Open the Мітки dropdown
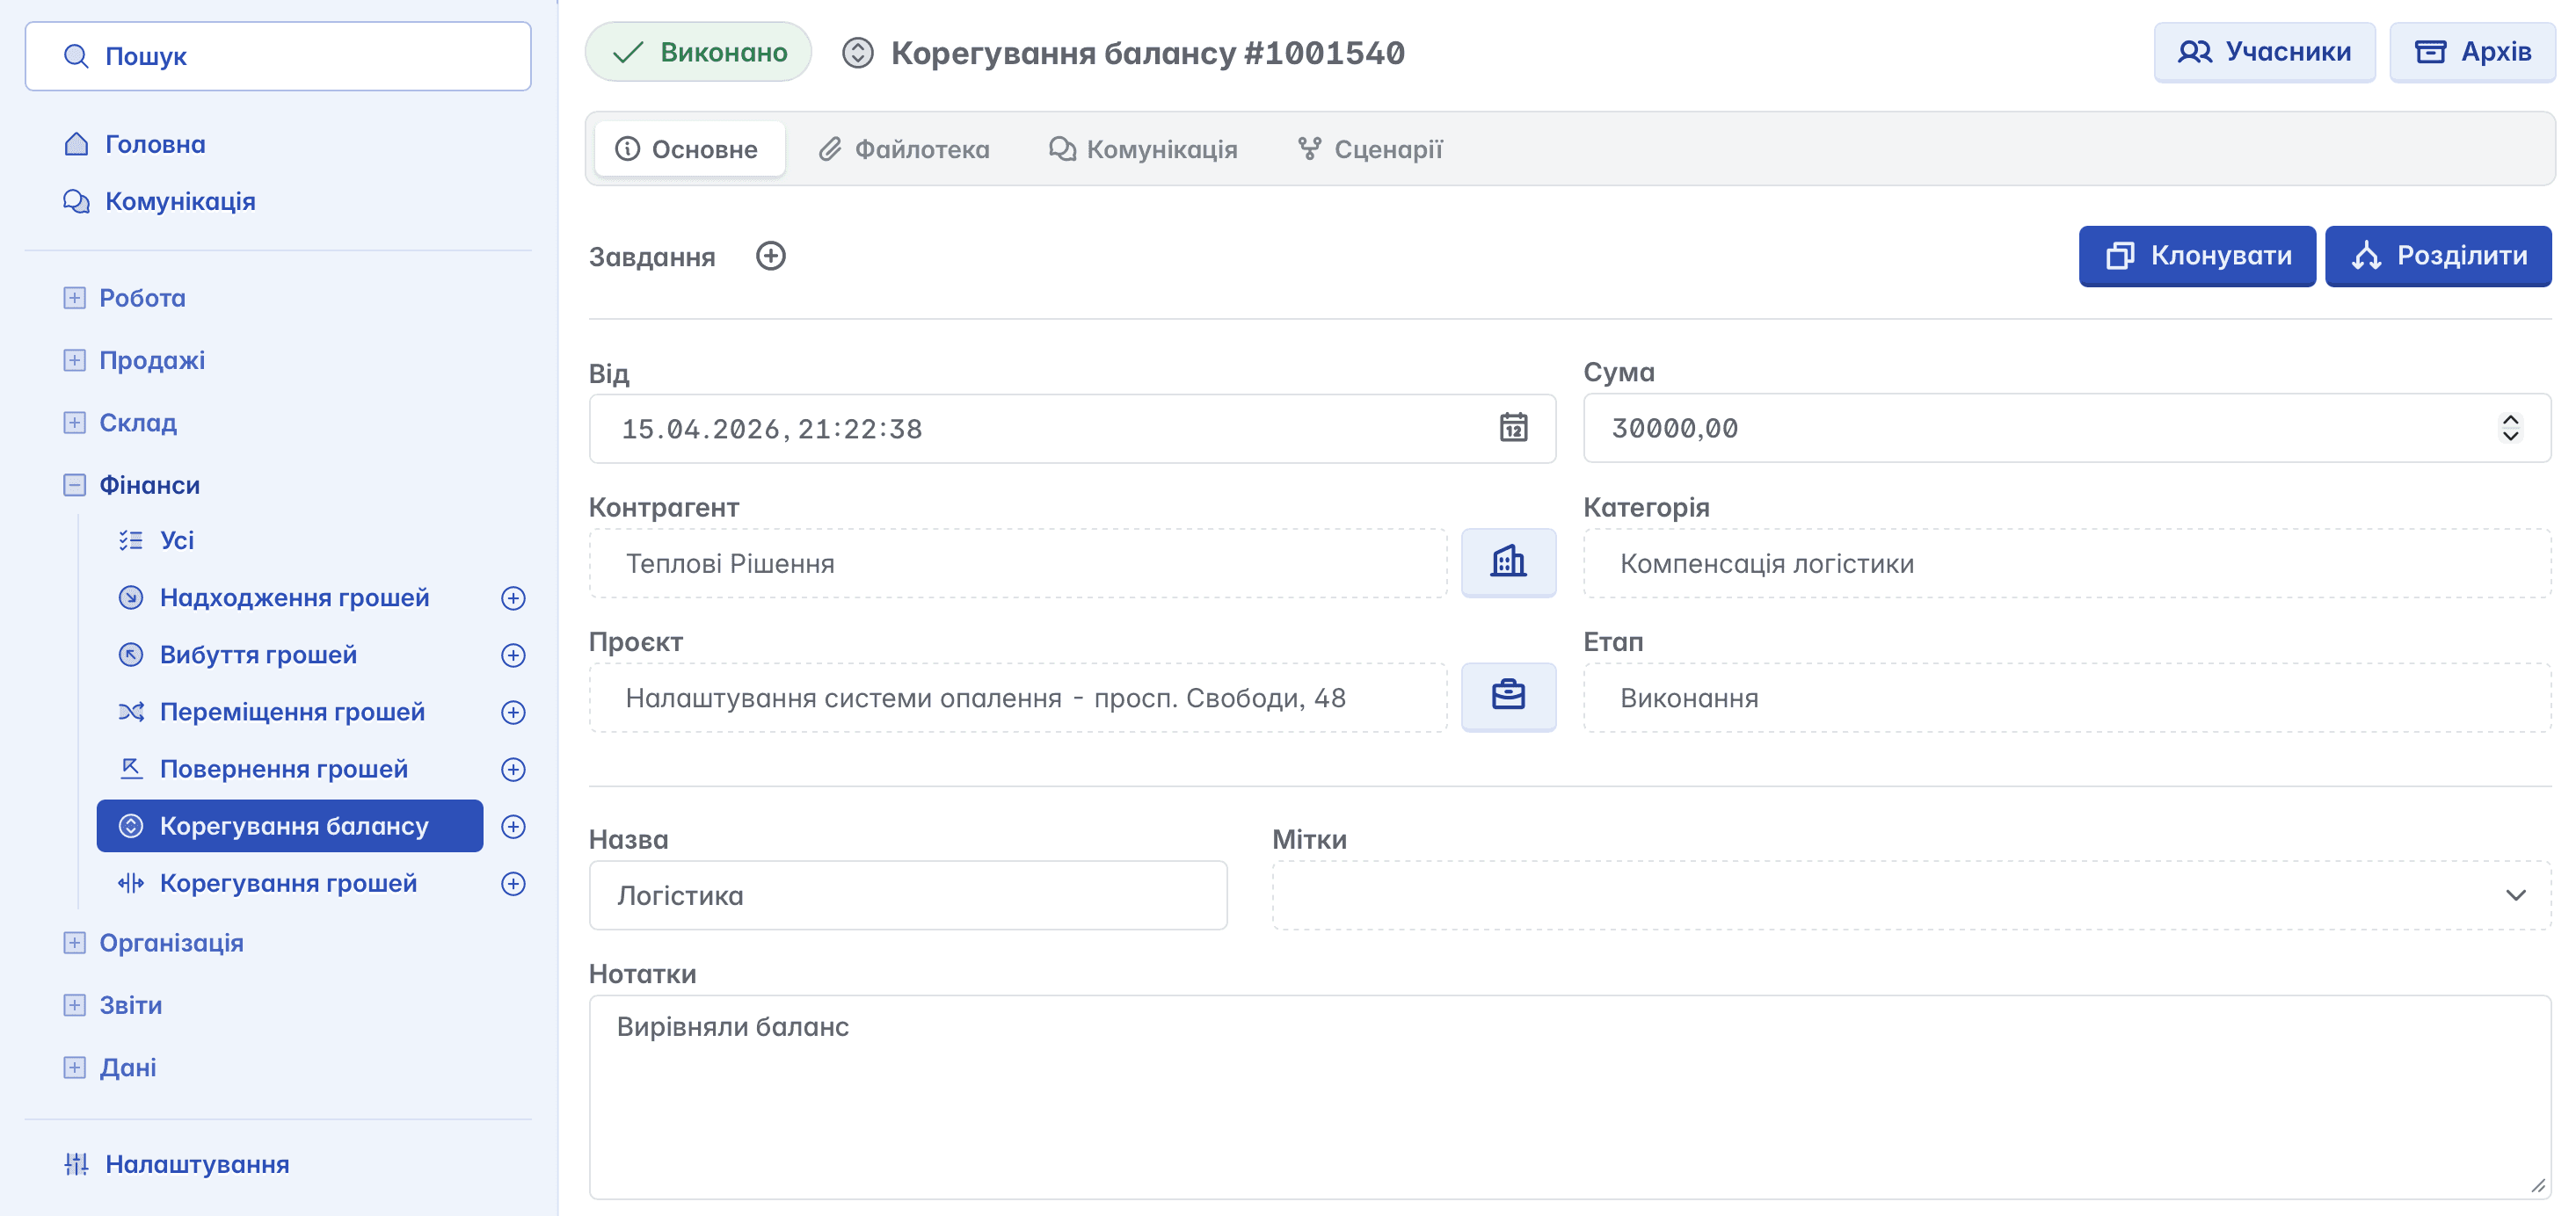Screen dimensions: 2576x1216 pyautogui.click(x=2515, y=895)
